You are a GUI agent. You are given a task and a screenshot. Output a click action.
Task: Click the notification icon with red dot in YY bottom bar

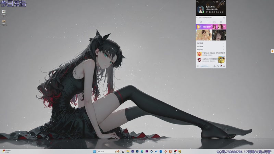pyautogui.click(x=221, y=66)
